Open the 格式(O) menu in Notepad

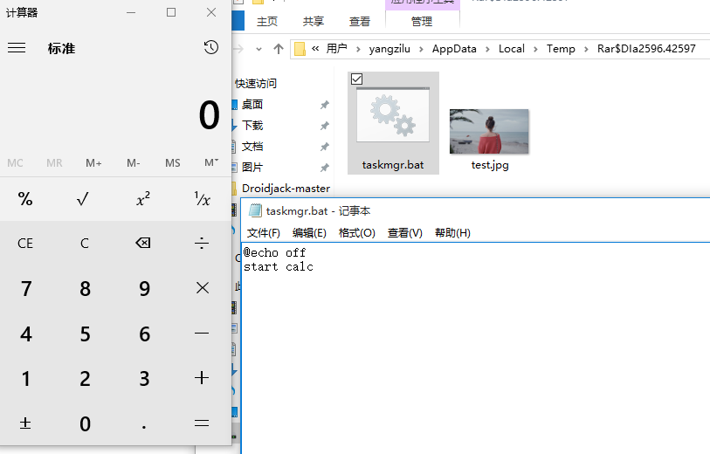[357, 232]
